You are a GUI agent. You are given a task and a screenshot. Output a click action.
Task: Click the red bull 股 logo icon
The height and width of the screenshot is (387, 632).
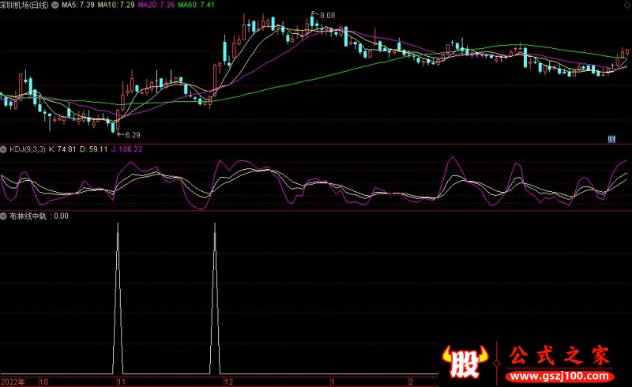[465, 362]
